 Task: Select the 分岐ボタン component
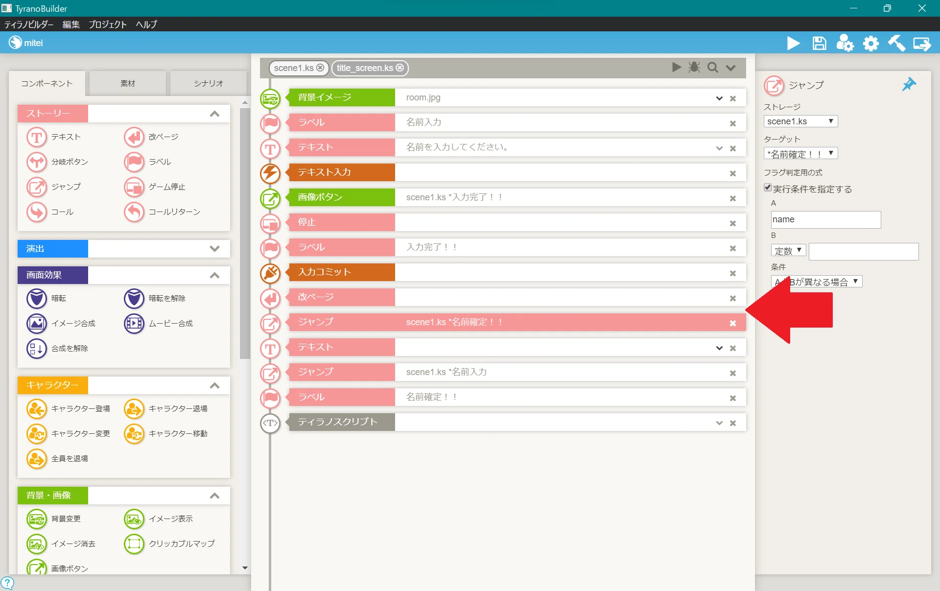[58, 162]
